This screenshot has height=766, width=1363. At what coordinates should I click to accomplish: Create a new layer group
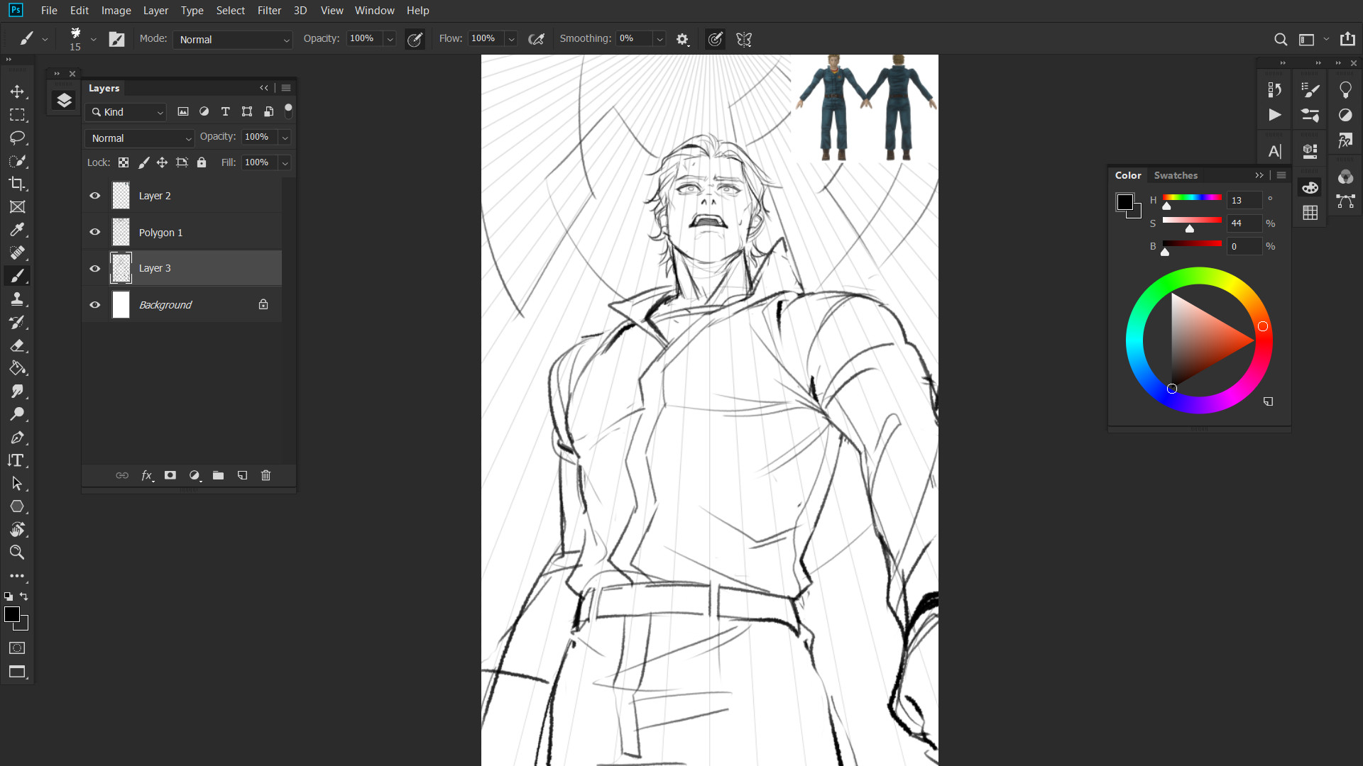pyautogui.click(x=218, y=475)
